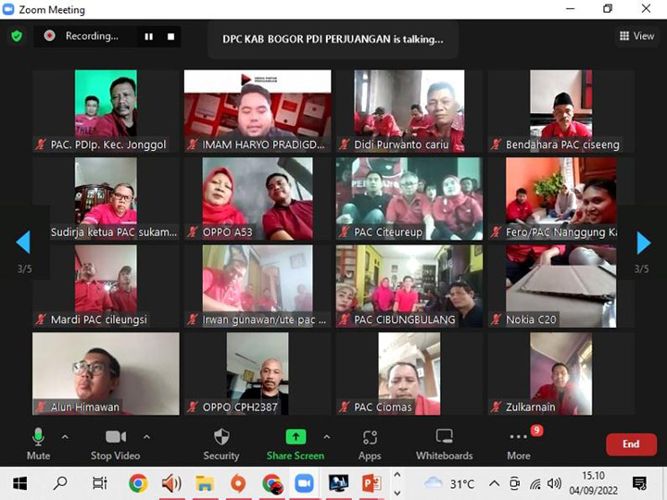
Task: Expand share options arrow beside Share Screen
Action: pyautogui.click(x=326, y=436)
